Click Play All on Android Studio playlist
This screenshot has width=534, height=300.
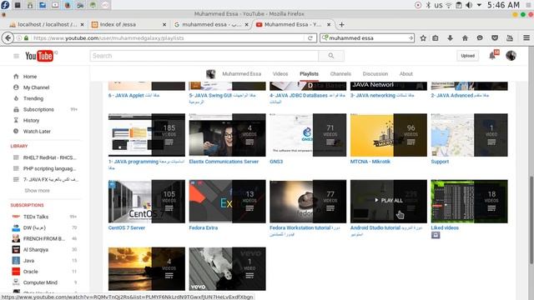click(x=389, y=201)
